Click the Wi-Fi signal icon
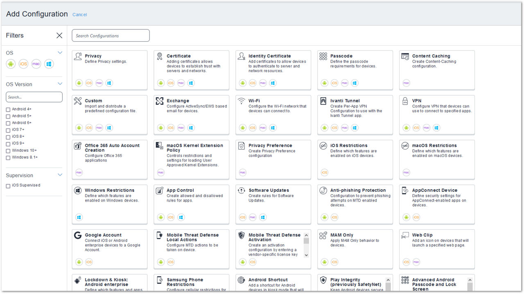This screenshot has width=524, height=294. (x=242, y=101)
